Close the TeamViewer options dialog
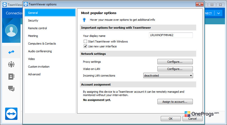Viewport: 227px width, 125px height. pos(200,4)
